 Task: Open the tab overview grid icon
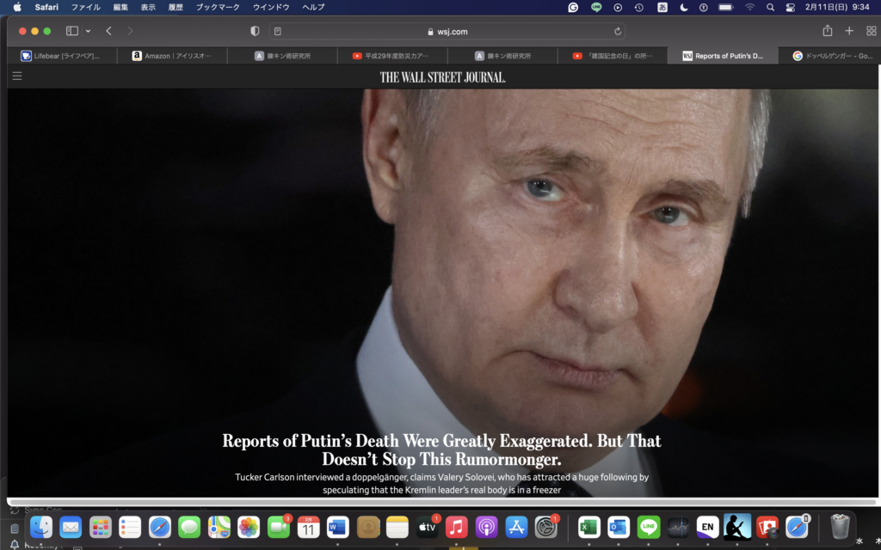[872, 30]
